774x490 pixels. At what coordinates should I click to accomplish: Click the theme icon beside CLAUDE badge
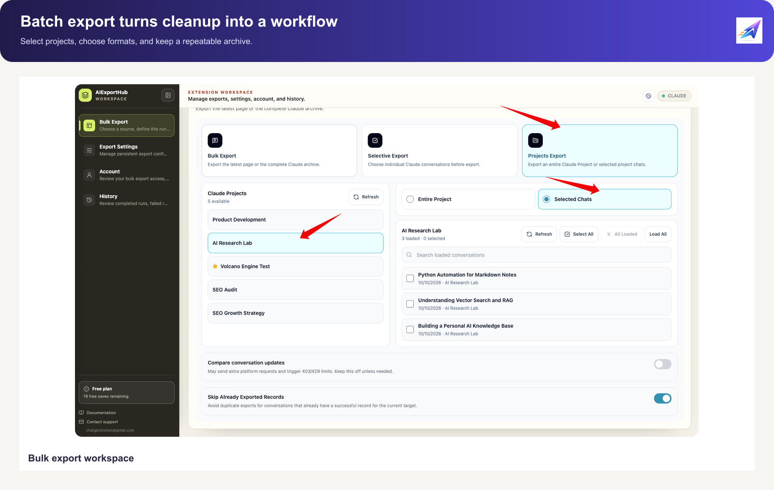point(649,96)
